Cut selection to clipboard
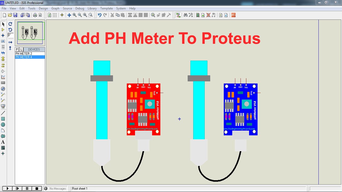Image resolution: width=342 pixels, height=192 pixels. pos(112,15)
